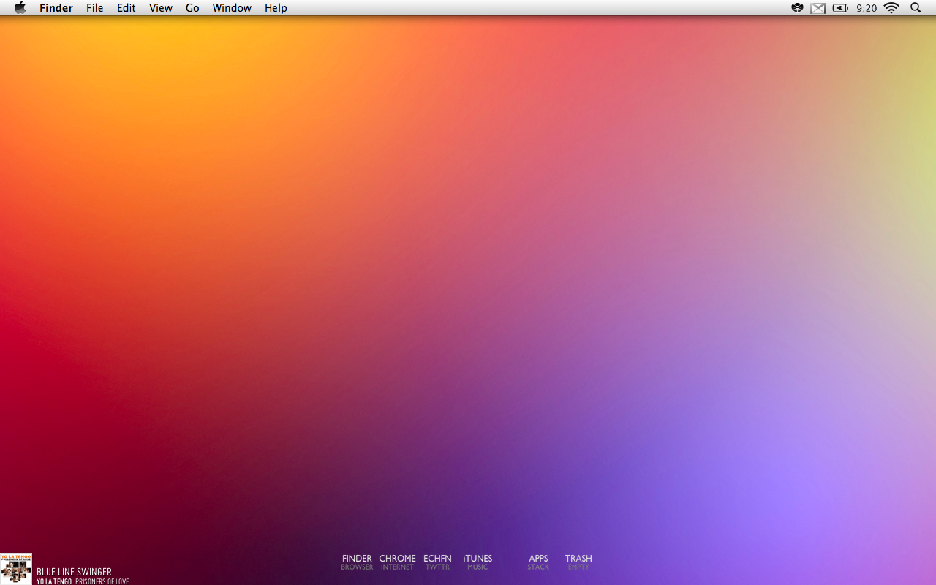Open the Trash from the dock
Image resolution: width=936 pixels, height=585 pixels.
(578, 562)
